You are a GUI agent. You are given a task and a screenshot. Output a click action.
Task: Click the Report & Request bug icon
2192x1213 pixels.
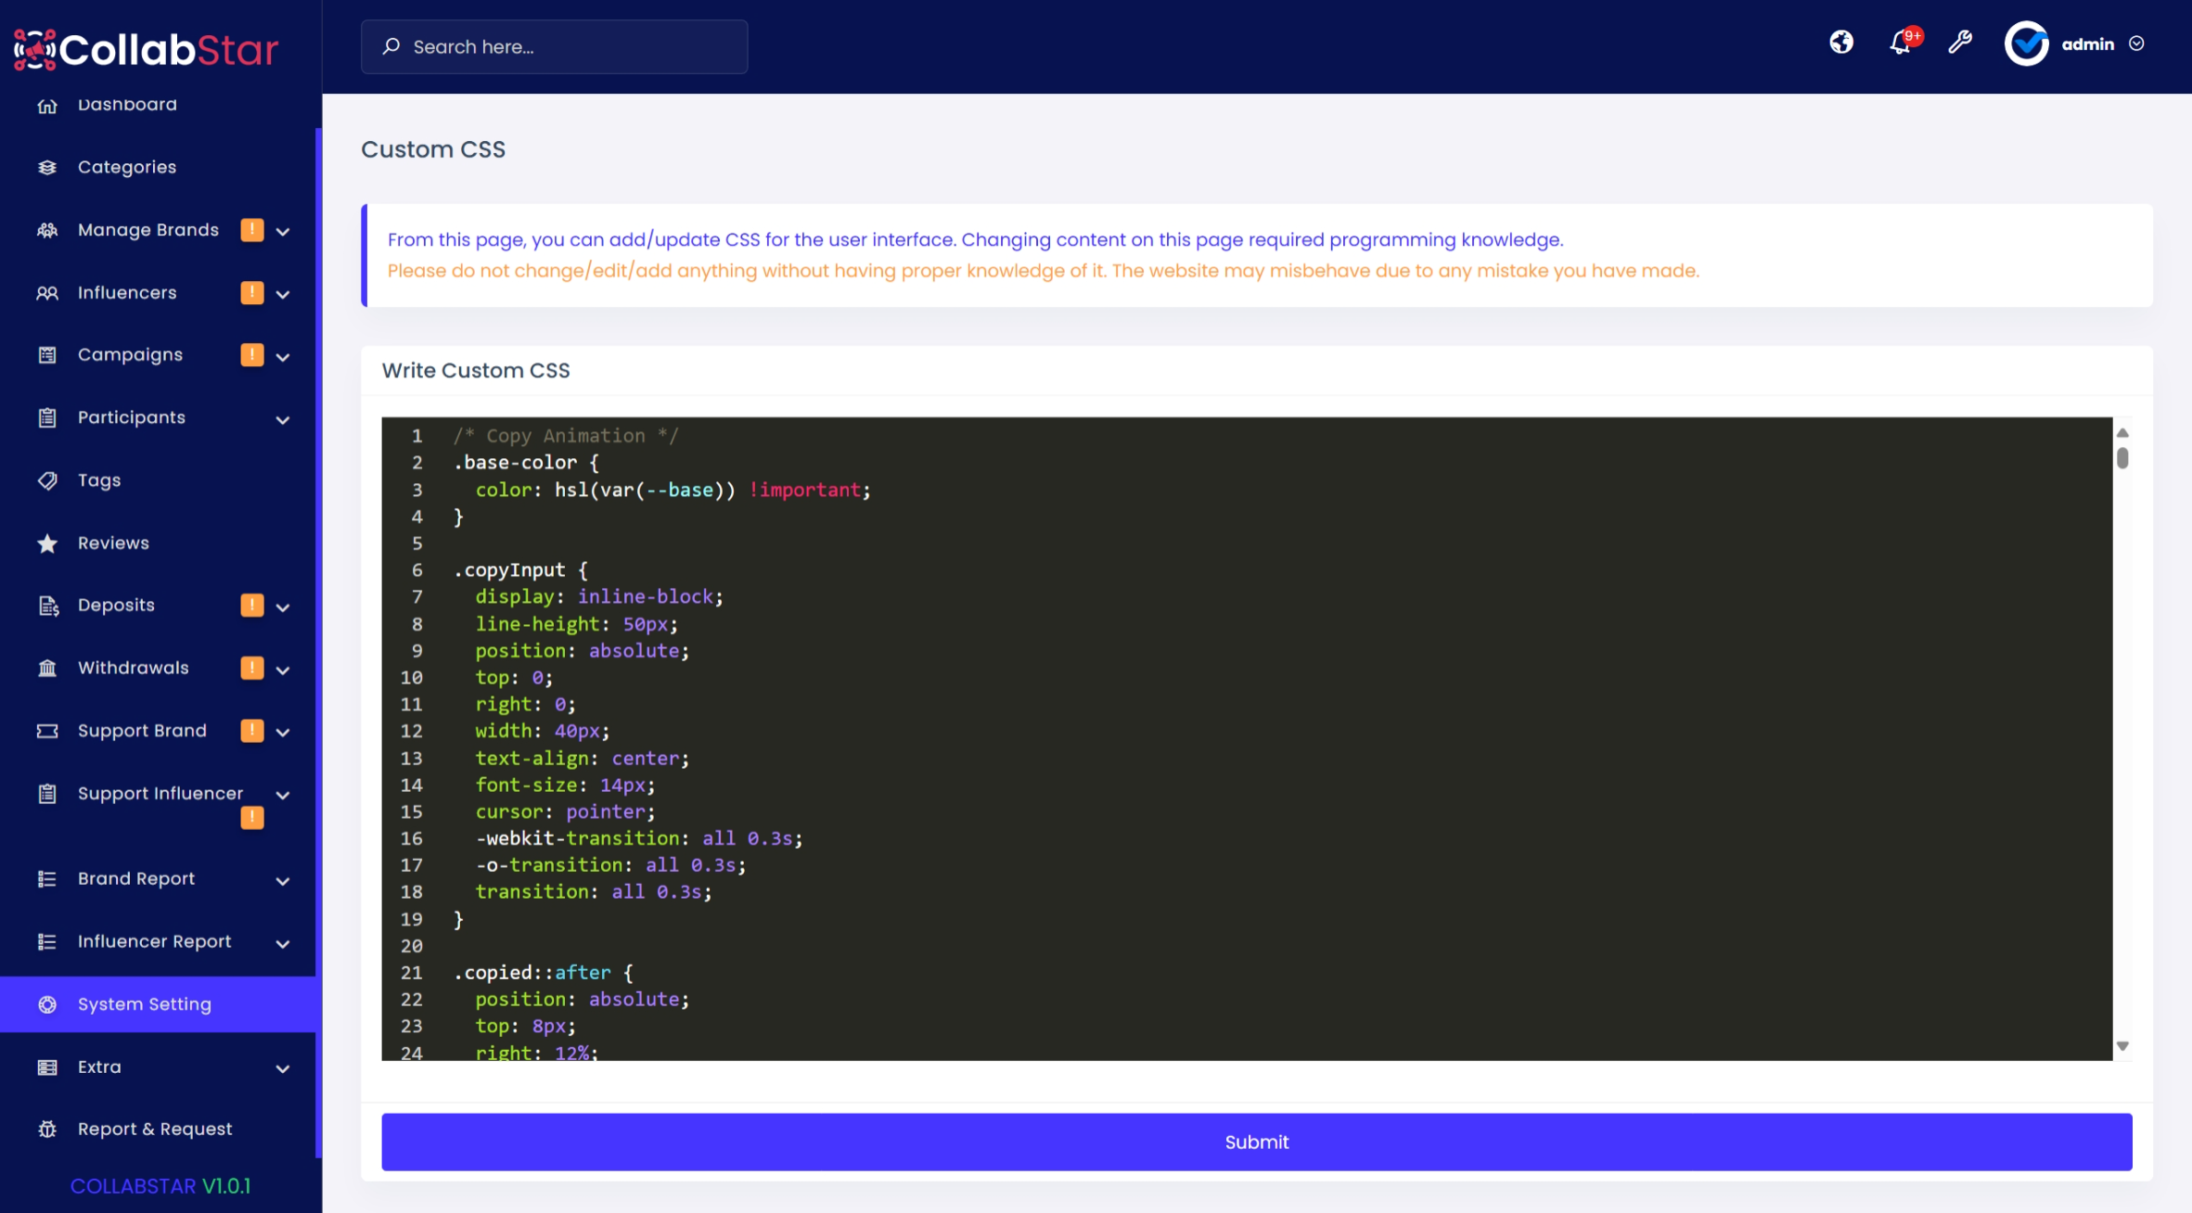point(47,1130)
